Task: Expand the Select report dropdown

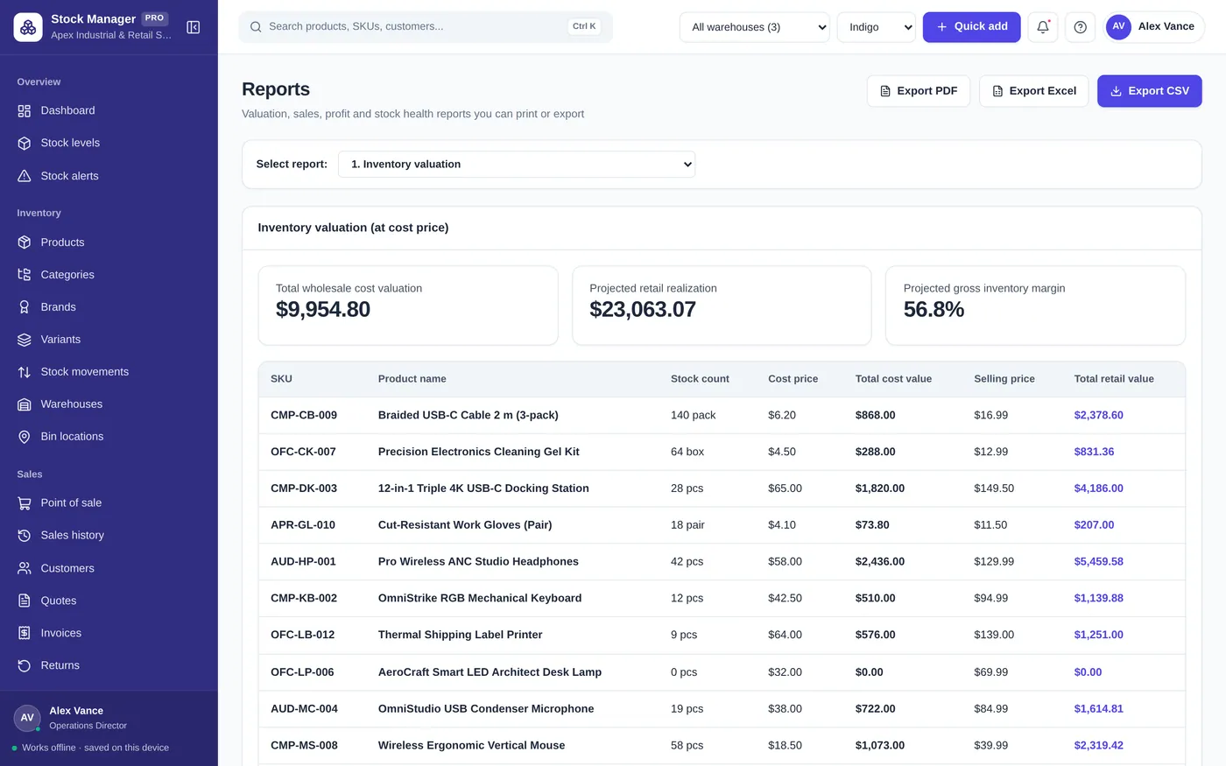Action: (517, 165)
